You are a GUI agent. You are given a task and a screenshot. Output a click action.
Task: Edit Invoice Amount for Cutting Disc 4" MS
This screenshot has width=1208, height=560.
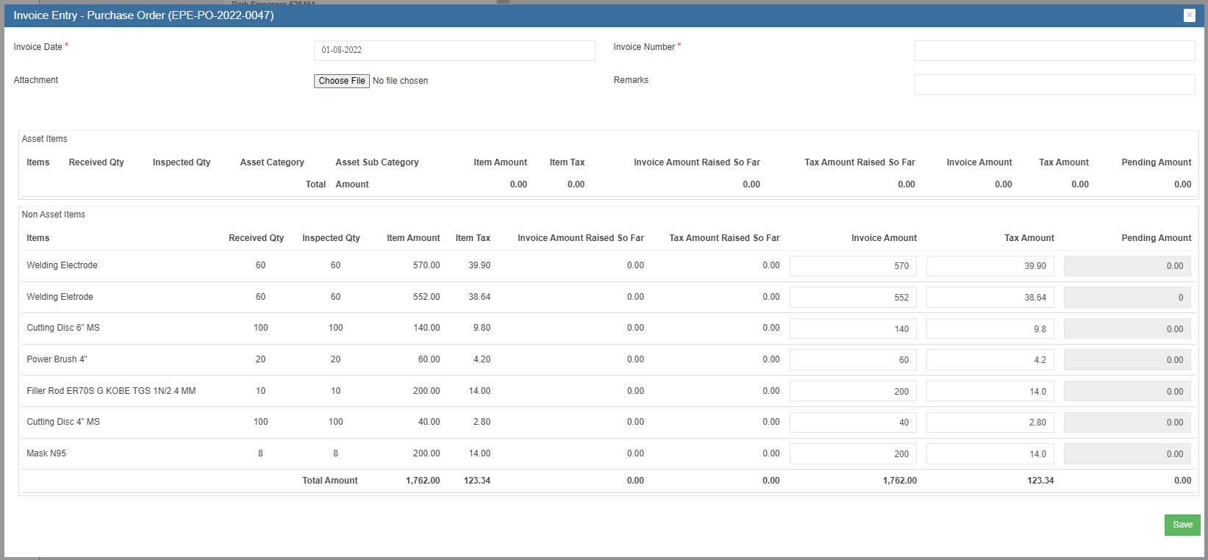click(x=852, y=423)
